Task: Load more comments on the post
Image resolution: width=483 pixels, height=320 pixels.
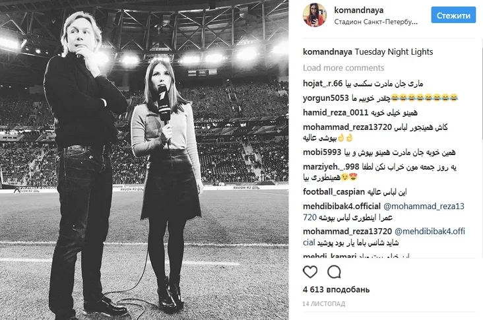Action: pos(343,68)
